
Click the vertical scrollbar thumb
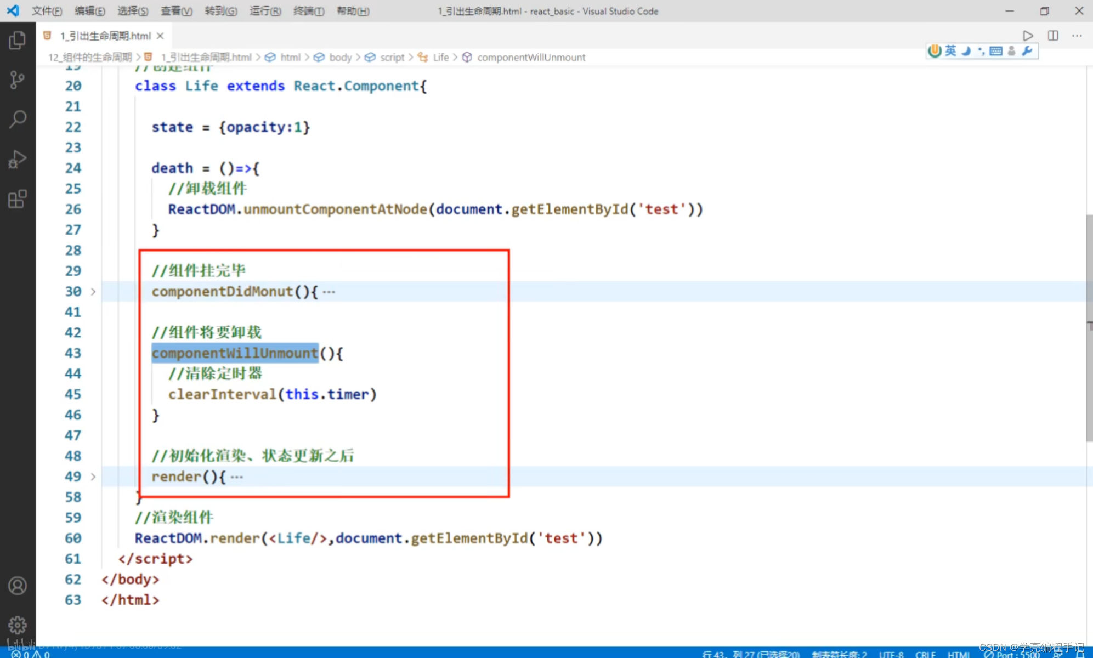point(1089,328)
